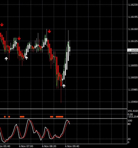Click the 1.15985 price scale label
This screenshot has width=138, height=148.
click(133, 90)
